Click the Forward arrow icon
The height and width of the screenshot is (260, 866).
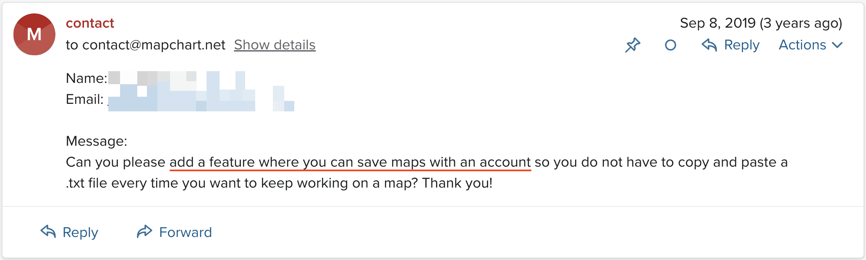pos(144,231)
